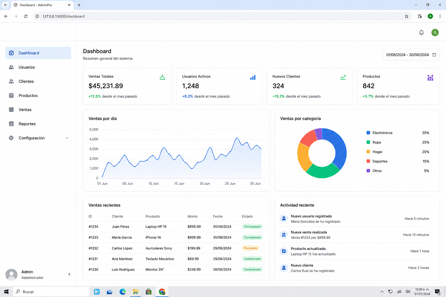Click the Dashboard - AdminPro browser tab
Image resolution: width=446 pixels, height=297 pixels.
(x=42, y=5)
